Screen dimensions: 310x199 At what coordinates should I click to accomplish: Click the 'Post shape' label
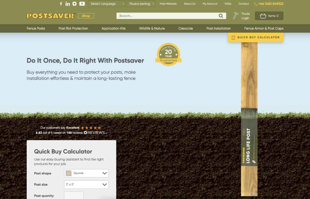click(43, 173)
